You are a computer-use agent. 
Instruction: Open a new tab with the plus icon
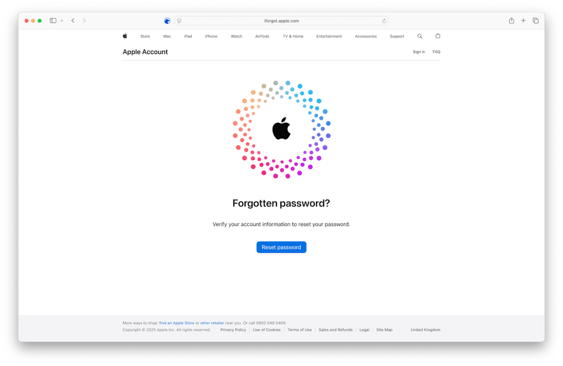pos(523,21)
